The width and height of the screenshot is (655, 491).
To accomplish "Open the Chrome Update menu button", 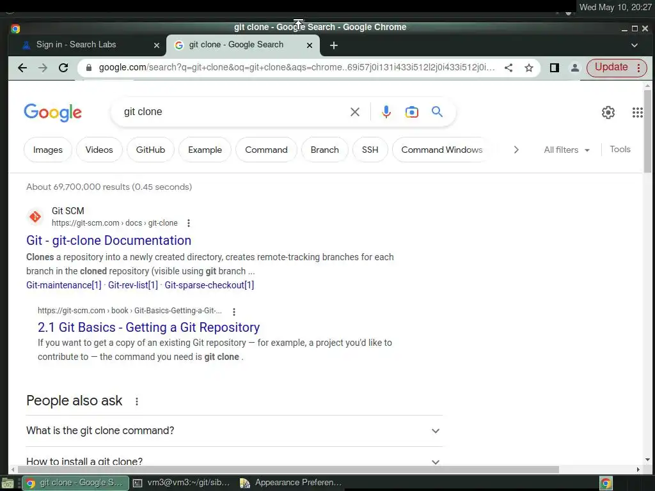I will coord(617,68).
